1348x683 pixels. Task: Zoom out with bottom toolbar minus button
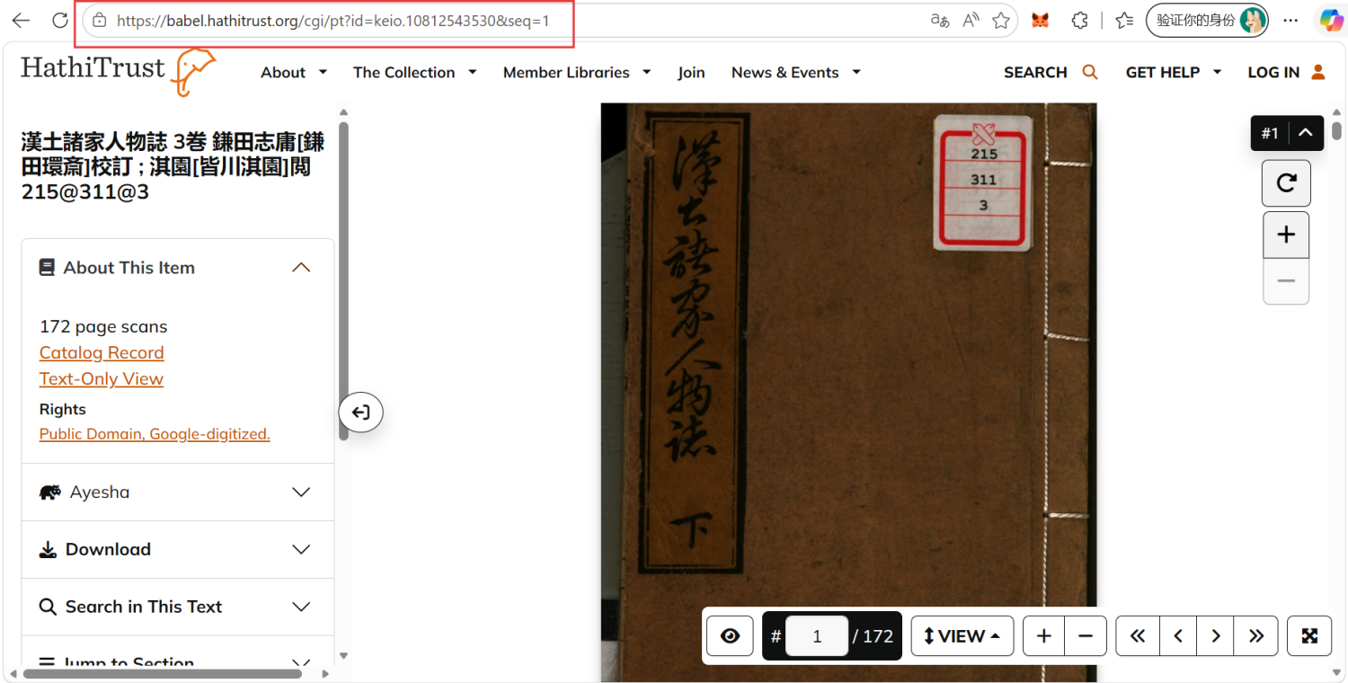(x=1086, y=636)
